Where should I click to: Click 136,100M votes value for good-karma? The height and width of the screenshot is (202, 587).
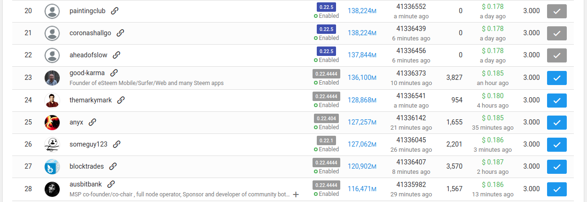(x=362, y=78)
